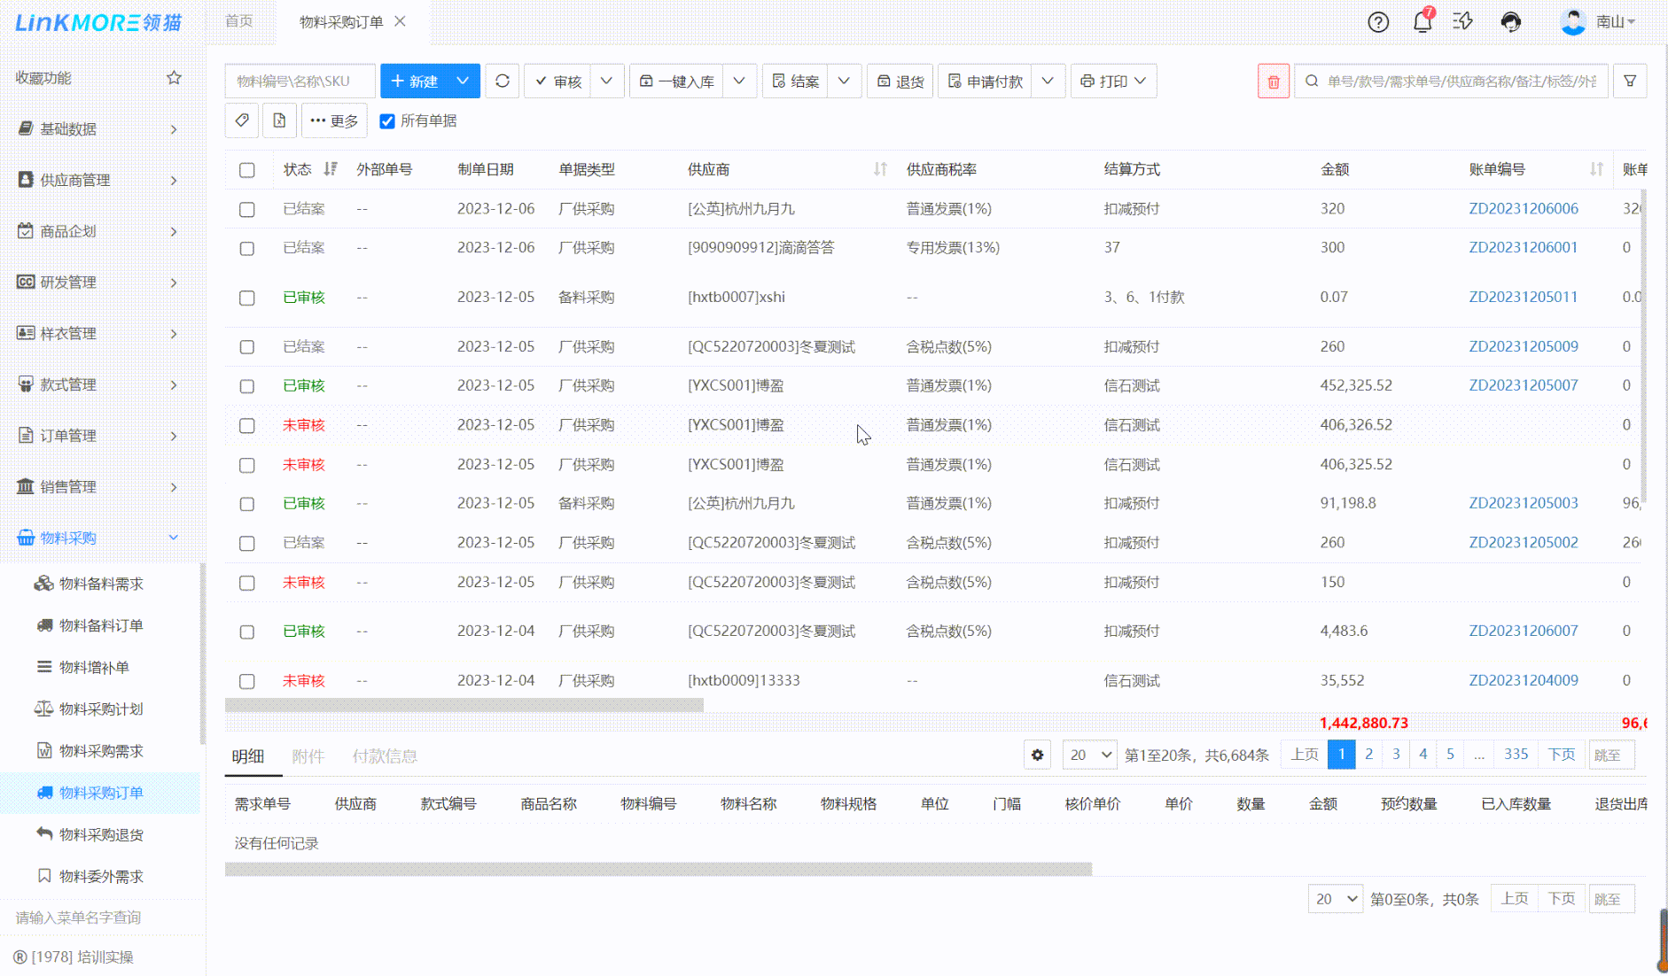Expand the 新建 dropdown arrow

point(463,81)
